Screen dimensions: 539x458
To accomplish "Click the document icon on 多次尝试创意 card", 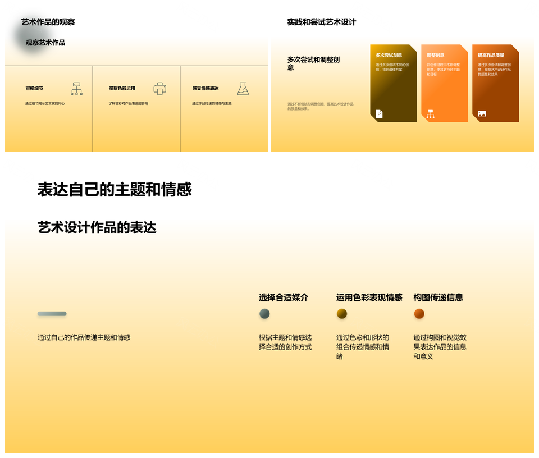I will tap(379, 114).
